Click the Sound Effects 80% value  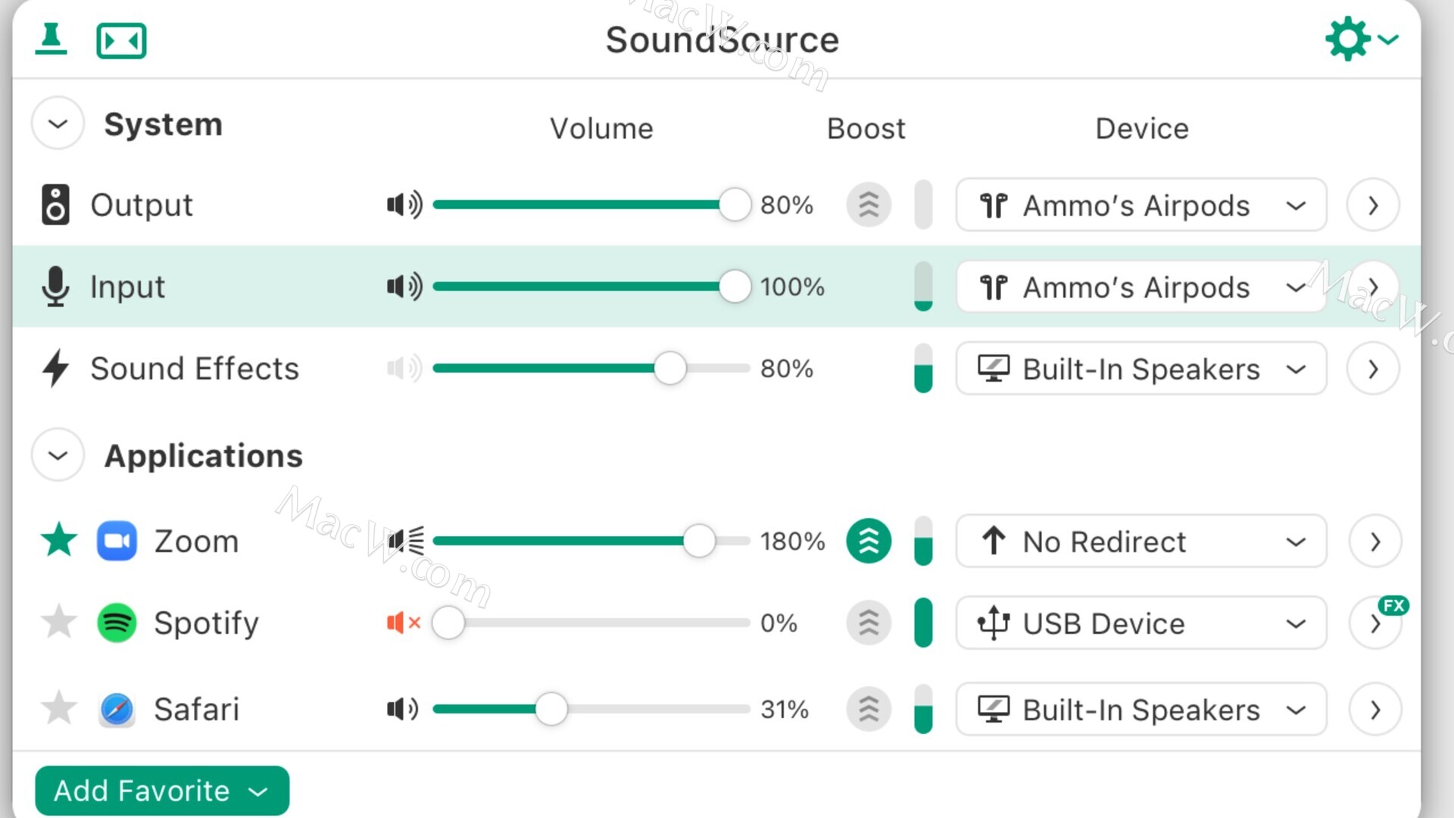[787, 368]
